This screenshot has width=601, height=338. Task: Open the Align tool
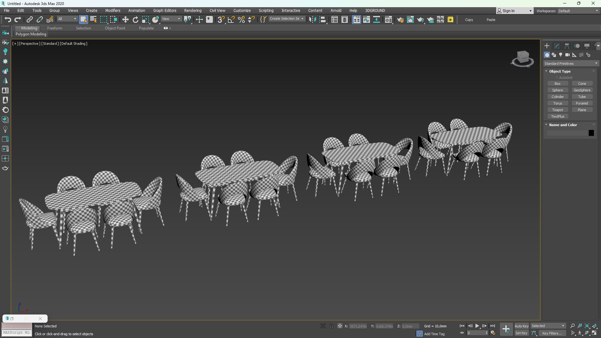coord(323,19)
